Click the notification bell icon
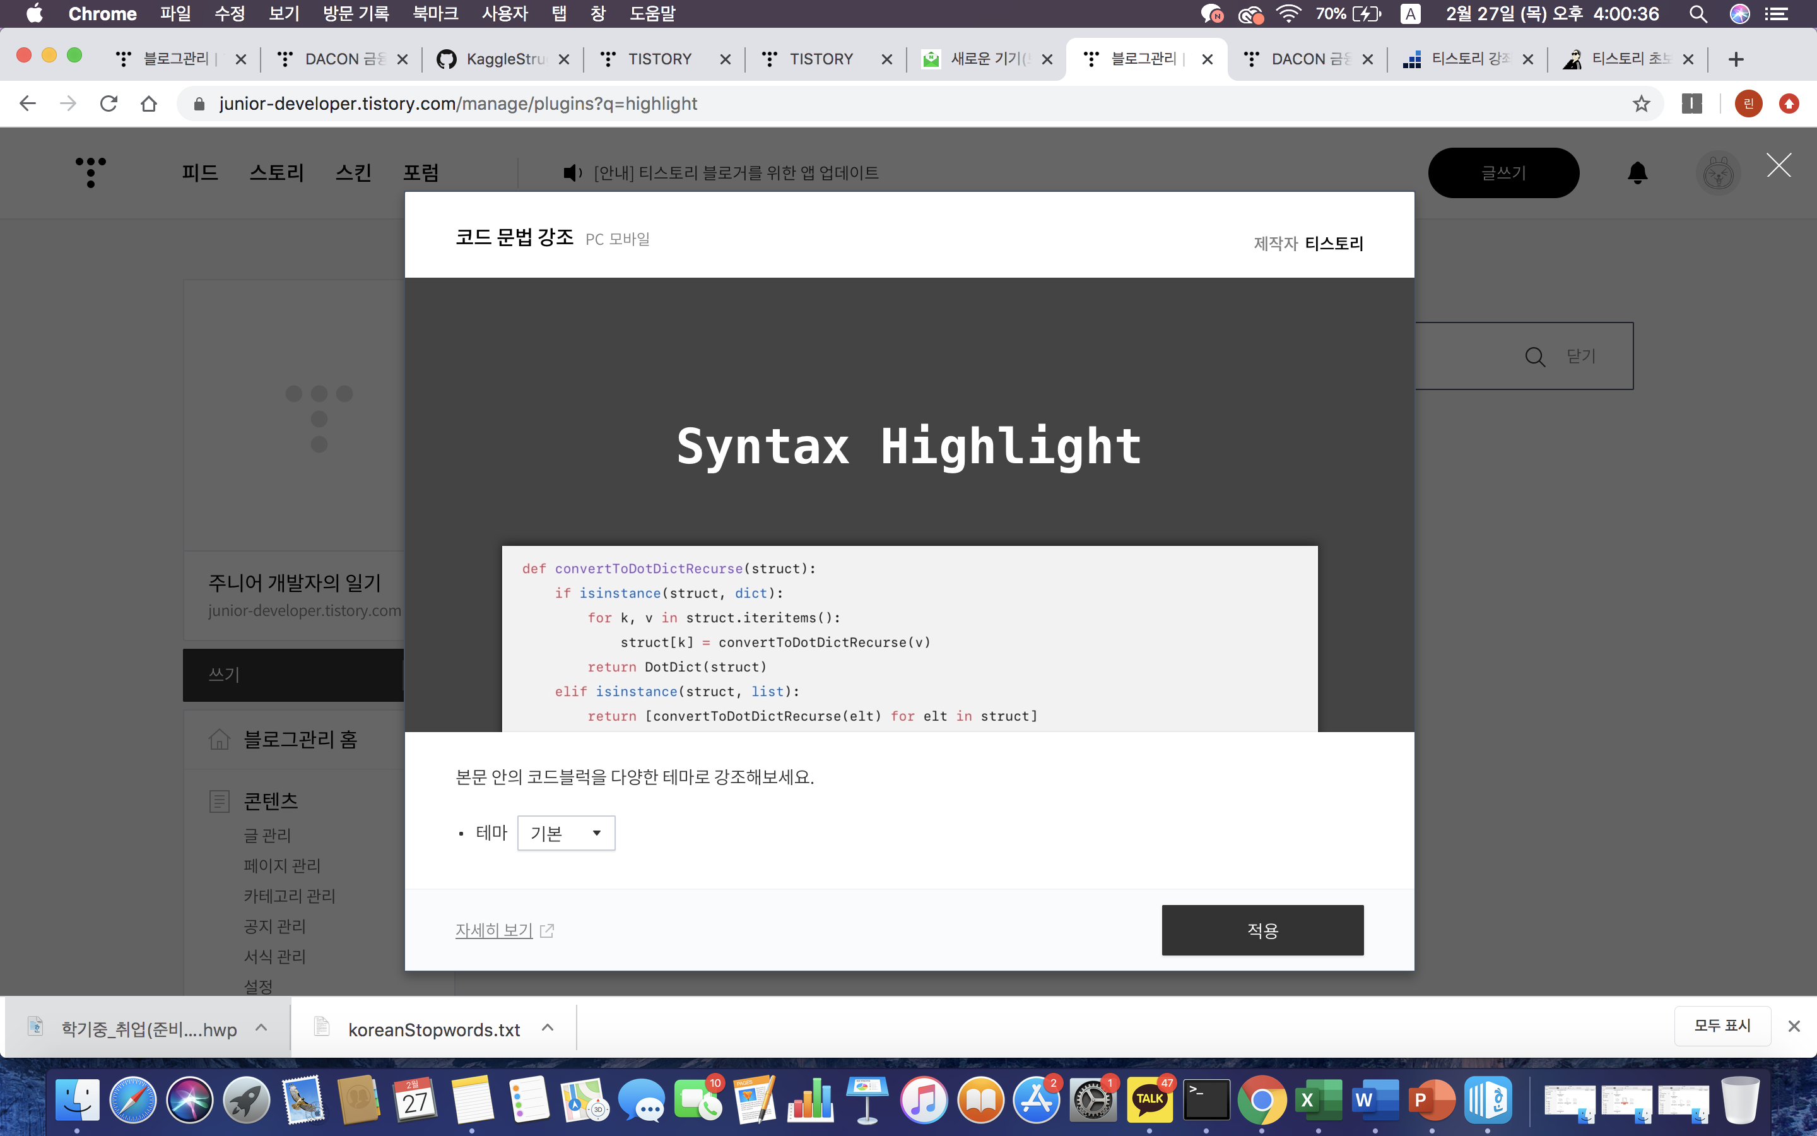Screen dimensions: 1817x1136 [x=1637, y=173]
